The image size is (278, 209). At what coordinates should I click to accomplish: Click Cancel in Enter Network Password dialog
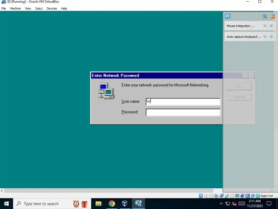click(x=239, y=97)
